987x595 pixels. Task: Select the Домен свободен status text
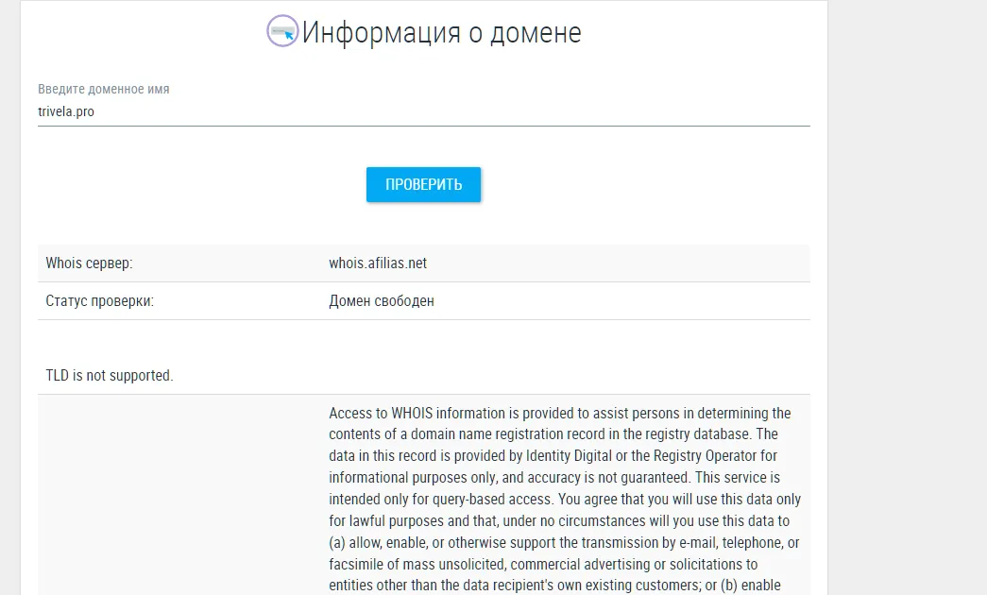point(382,301)
